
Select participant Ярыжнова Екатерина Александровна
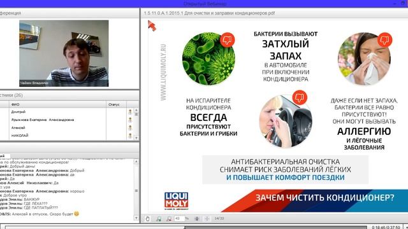(43, 120)
